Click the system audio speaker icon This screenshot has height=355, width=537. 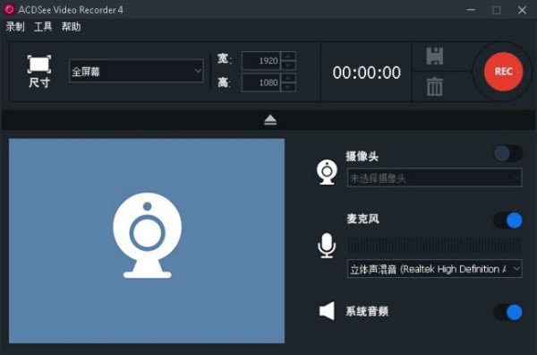327,311
